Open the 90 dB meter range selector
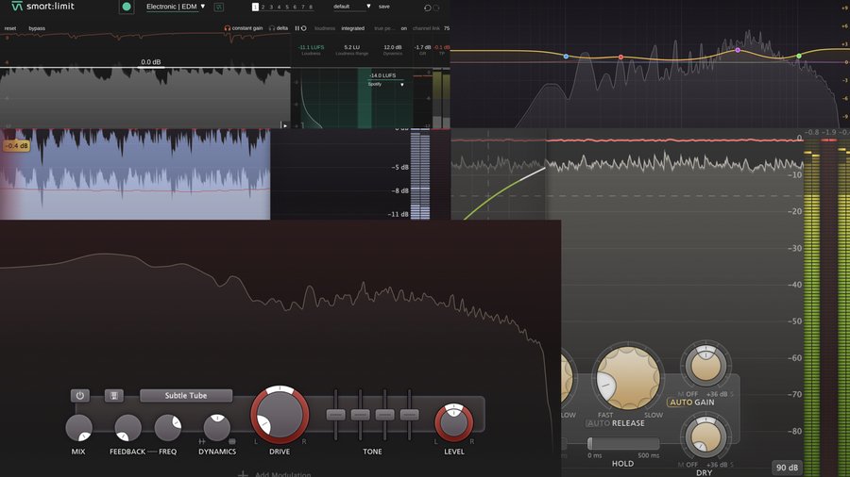This screenshot has width=850, height=477. (787, 468)
